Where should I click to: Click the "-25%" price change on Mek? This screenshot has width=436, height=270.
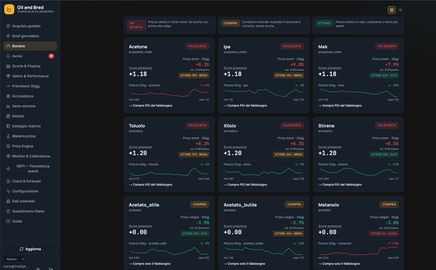tap(393, 85)
